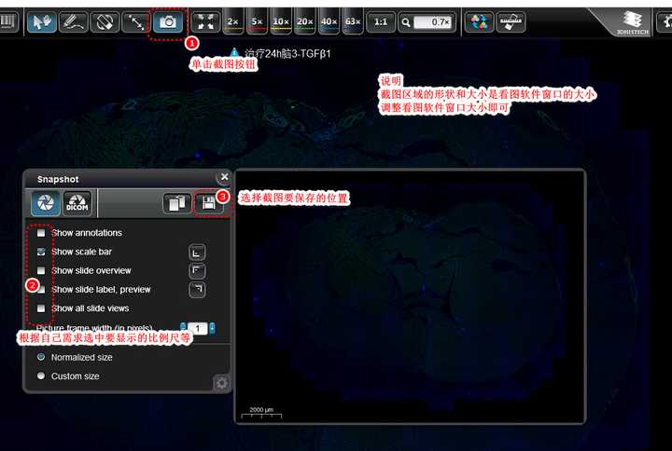Click the 1:1 zoom button
This screenshot has width=672, height=451.
381,21
